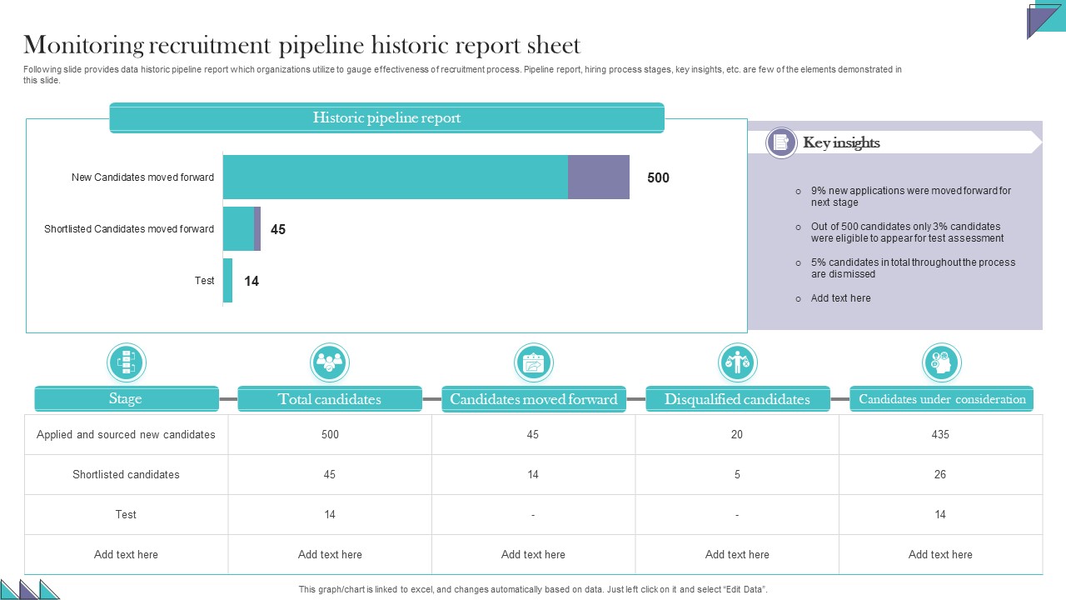Select 45 in Candidates moved forward column
1066x600 pixels.
(x=533, y=435)
